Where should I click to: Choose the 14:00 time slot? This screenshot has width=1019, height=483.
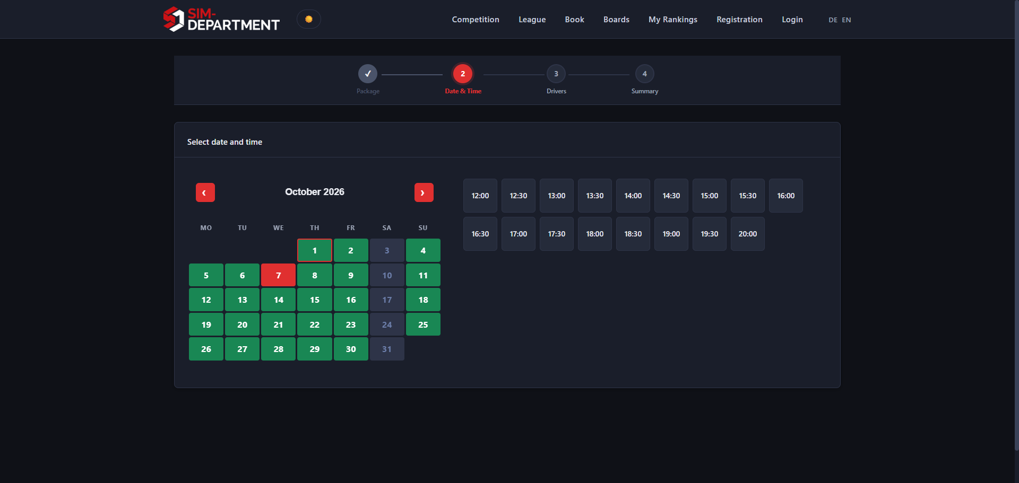(633, 196)
